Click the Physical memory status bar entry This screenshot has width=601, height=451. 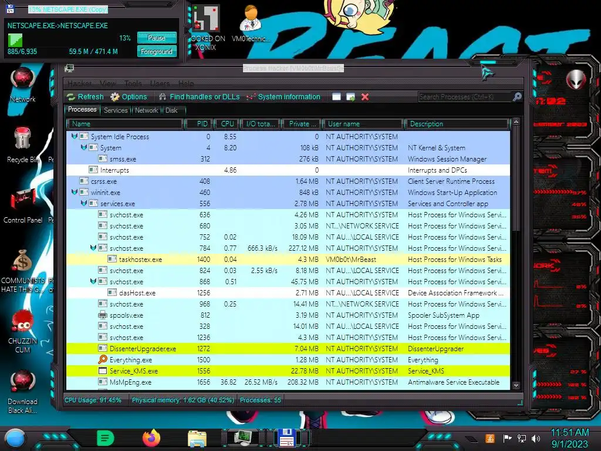pos(183,400)
